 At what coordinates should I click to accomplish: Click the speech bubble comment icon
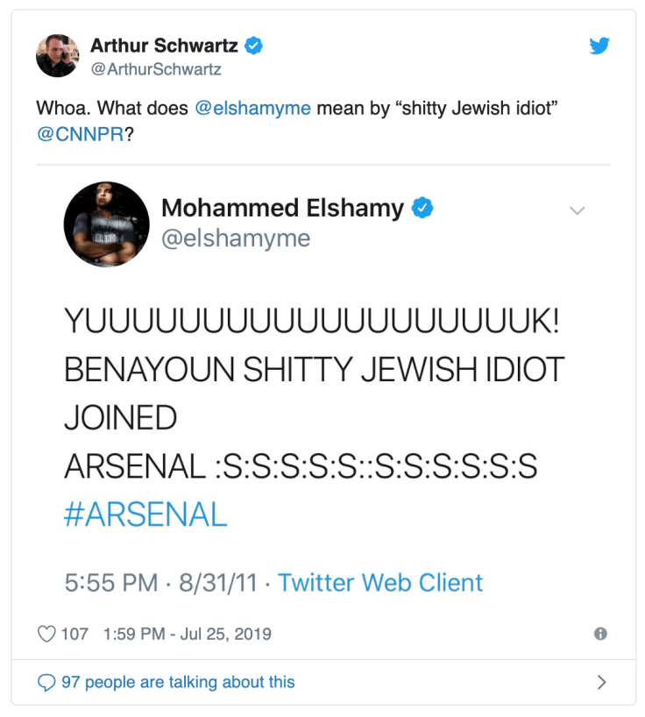45,681
